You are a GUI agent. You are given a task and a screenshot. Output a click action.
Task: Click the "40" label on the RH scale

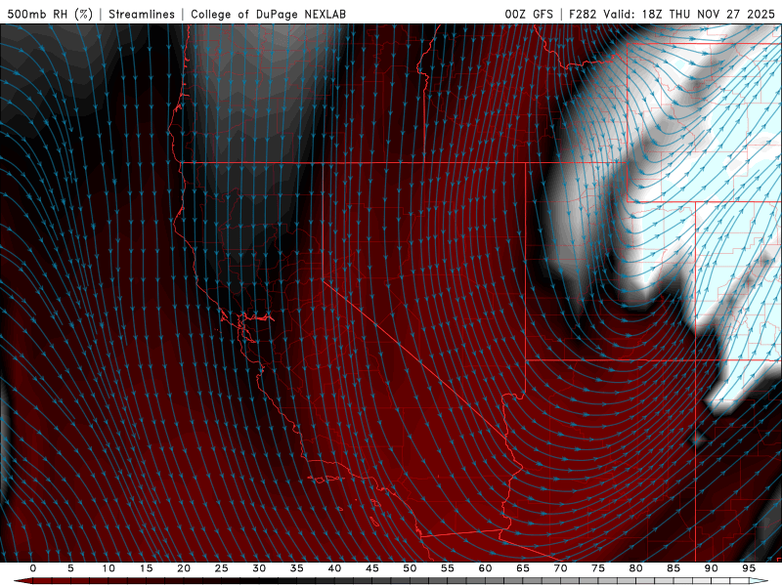[x=334, y=568]
